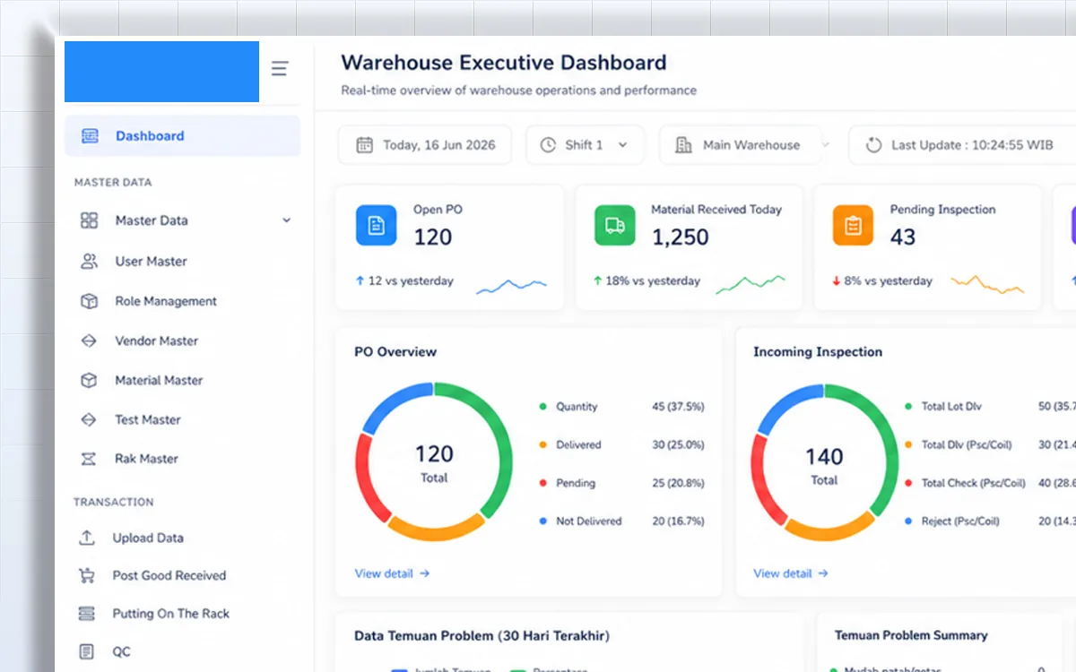Click the Vendor Master icon
Screen dimensions: 1076x672
coord(89,340)
